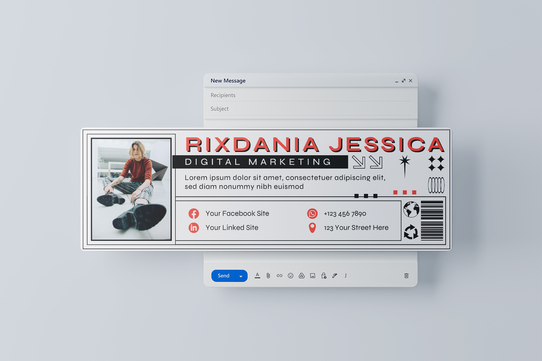Insert files using Google Drive icon
The image size is (542, 361).
[x=301, y=276]
